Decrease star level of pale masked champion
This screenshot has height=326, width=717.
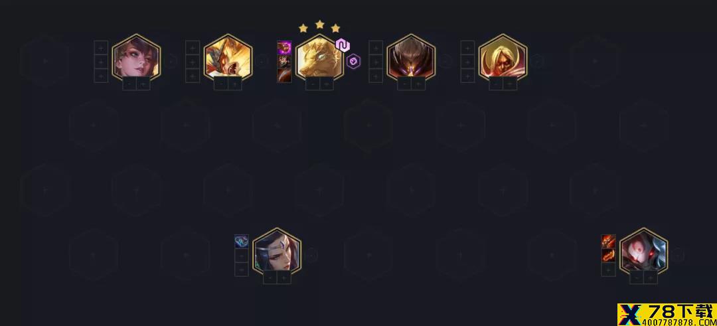[x=637, y=278]
